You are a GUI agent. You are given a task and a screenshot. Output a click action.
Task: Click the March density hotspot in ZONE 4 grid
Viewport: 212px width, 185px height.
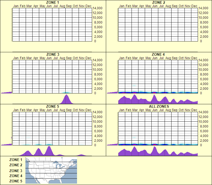click(x=134, y=92)
